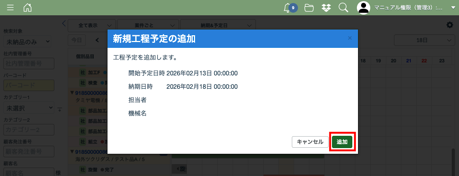
Task: Open notifications bell with 9 badge
Action: (288, 8)
